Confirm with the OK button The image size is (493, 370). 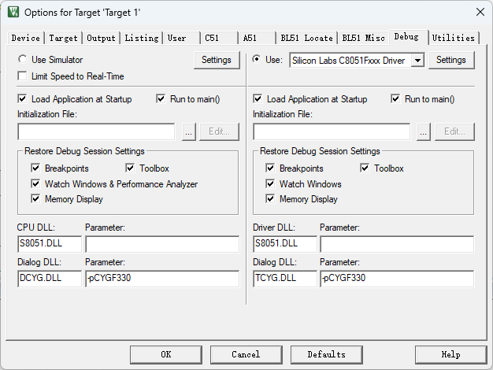pyautogui.click(x=166, y=355)
